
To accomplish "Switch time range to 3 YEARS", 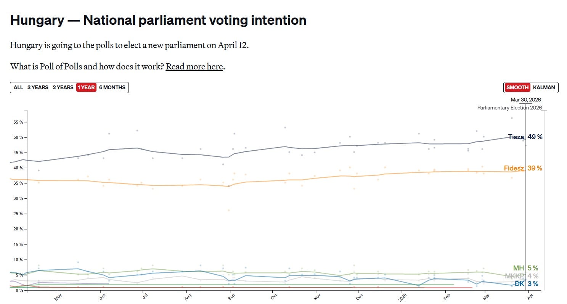I will 38,87.
